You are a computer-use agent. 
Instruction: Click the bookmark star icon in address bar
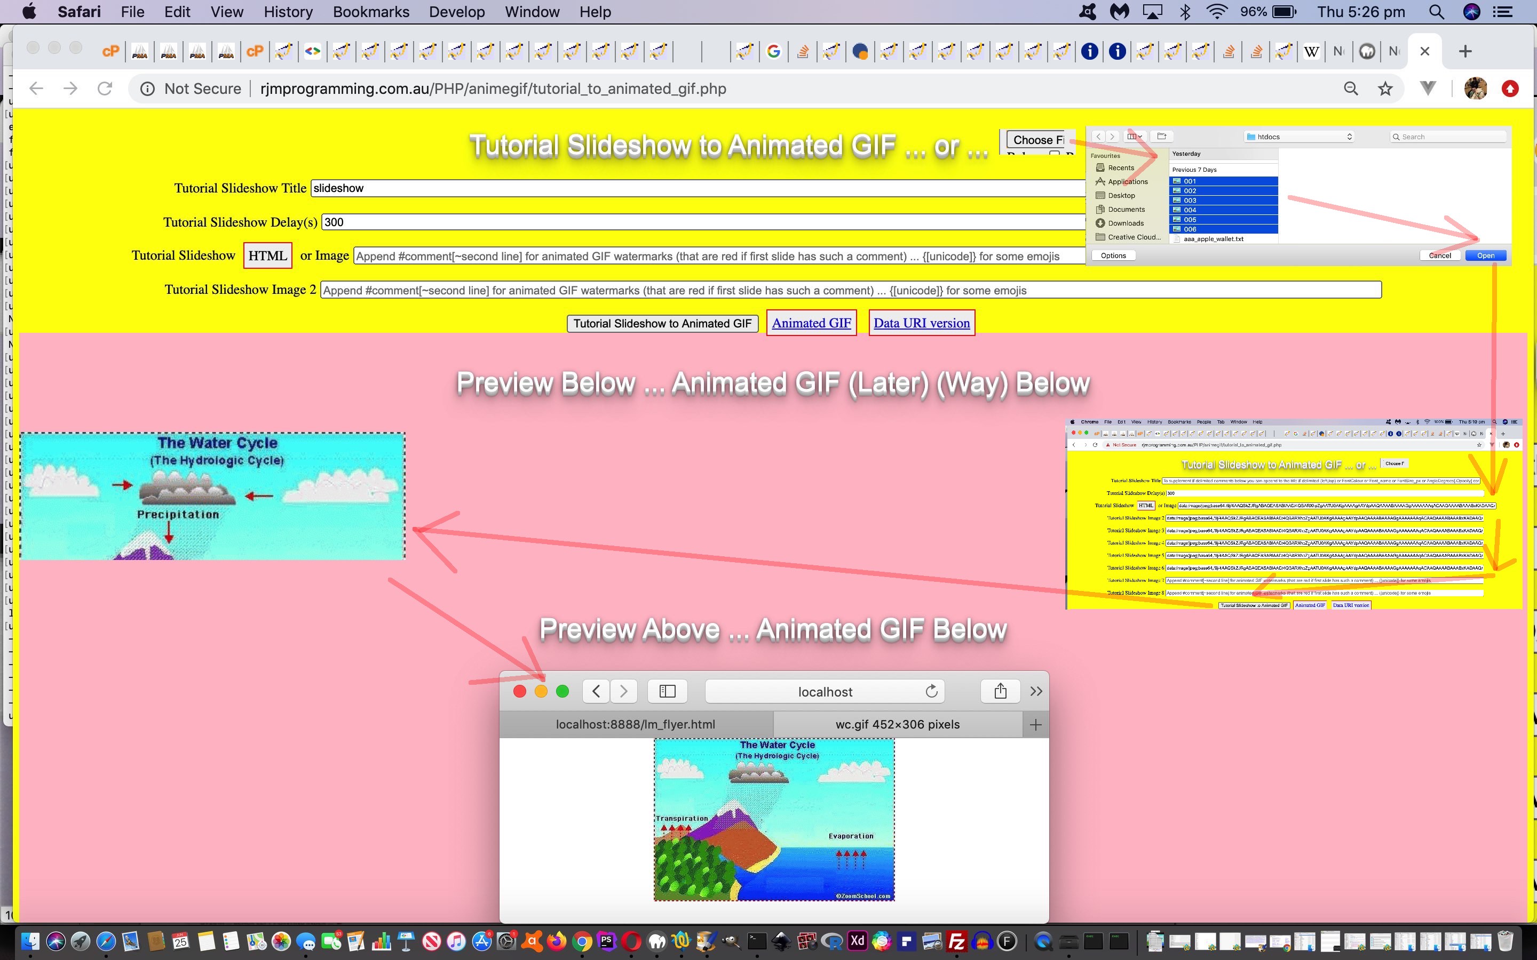tap(1385, 89)
